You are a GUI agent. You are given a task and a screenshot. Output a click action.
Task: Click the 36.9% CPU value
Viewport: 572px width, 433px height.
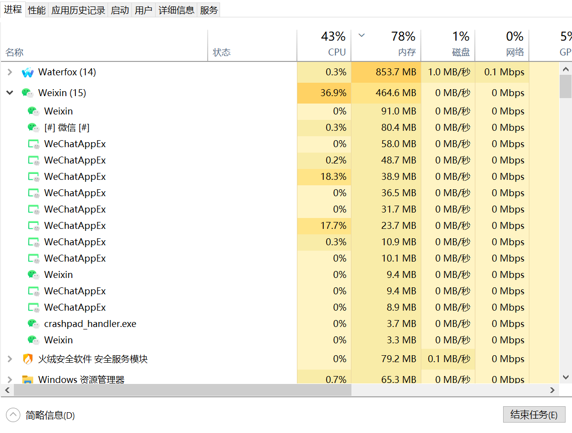pyautogui.click(x=334, y=93)
